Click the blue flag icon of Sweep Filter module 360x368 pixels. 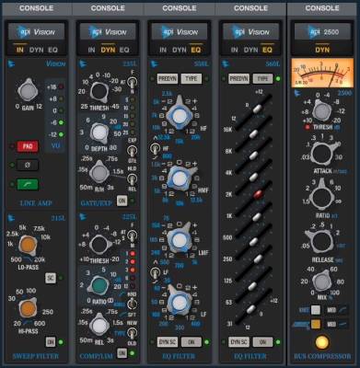(x=11, y=218)
